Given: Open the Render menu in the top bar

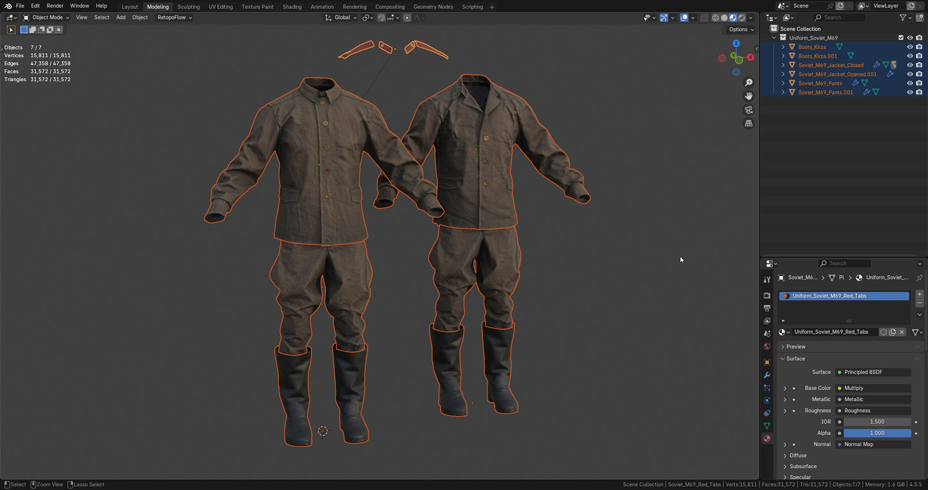Looking at the screenshot, I should point(55,6).
